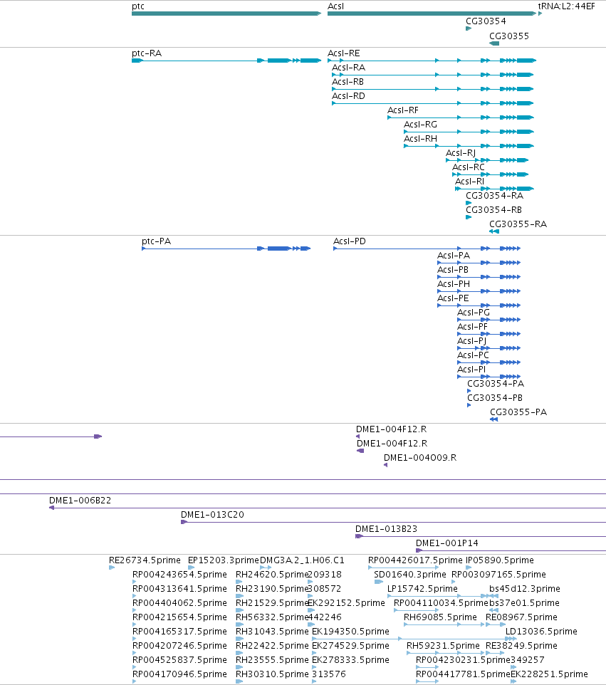Select the Acsl-RJ transcript label
This screenshot has height=685, width=606.
(461, 153)
